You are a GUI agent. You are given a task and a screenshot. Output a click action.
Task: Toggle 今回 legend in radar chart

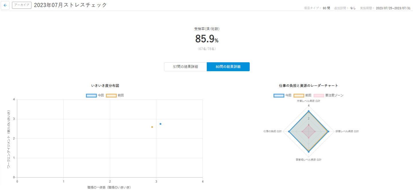point(283,95)
